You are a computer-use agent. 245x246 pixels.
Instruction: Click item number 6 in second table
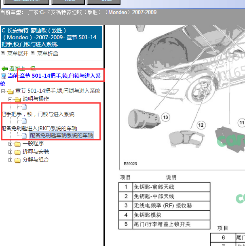[223, 238]
